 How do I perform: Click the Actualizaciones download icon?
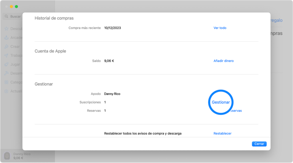point(6,91)
